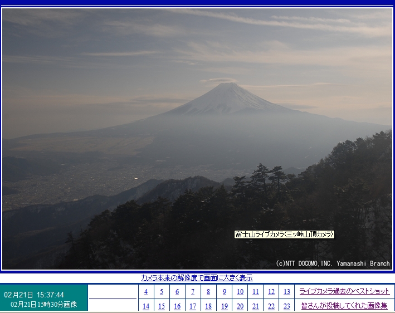
Task: Select the hour 18 image link
Action: coord(208,306)
